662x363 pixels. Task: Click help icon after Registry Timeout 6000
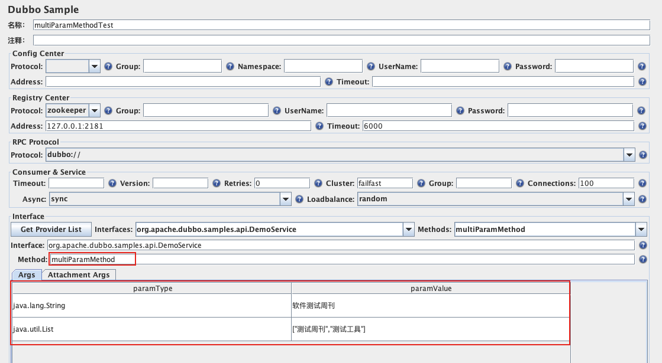point(642,126)
